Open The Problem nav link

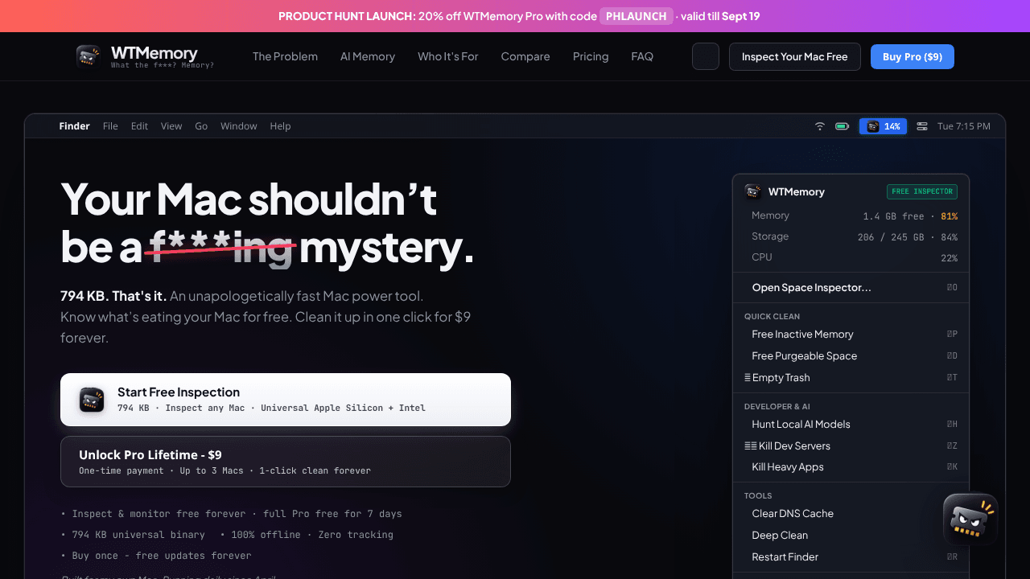[285, 56]
